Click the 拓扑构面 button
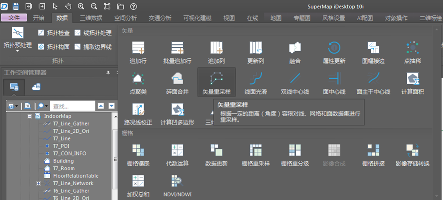Screen dimensions: 443x200 click(54, 47)
